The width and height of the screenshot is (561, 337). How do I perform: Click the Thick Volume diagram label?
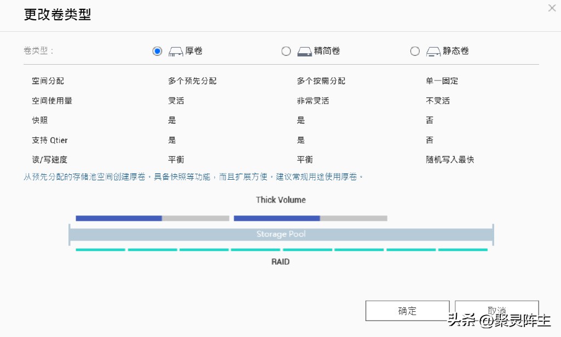[280, 200]
